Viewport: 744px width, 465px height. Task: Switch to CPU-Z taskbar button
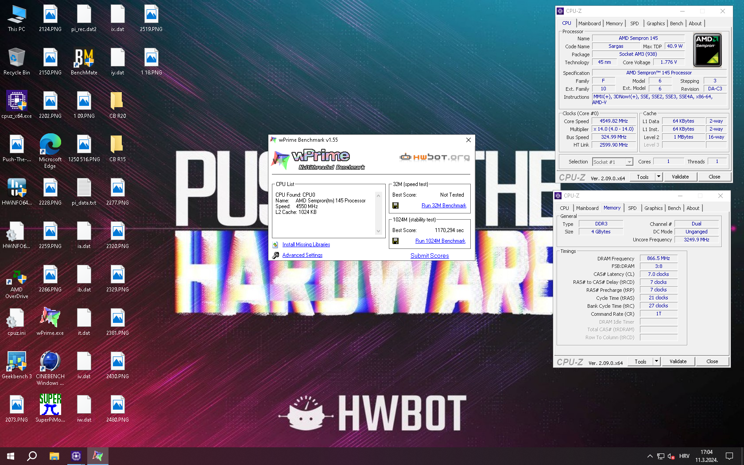click(76, 456)
